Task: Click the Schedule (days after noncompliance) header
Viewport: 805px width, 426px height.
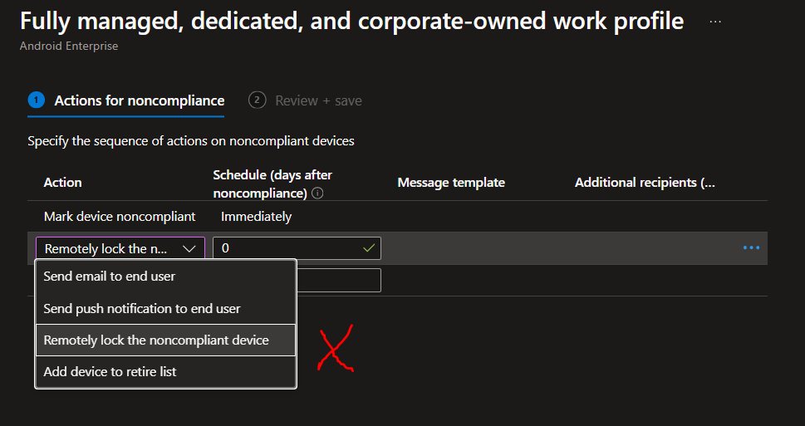Action: click(272, 184)
